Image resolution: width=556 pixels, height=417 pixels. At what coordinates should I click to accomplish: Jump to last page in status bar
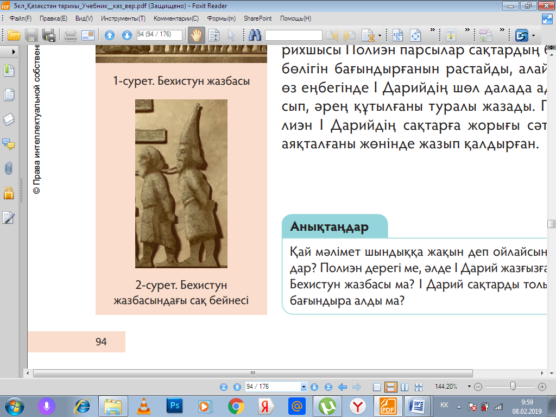coord(328,387)
